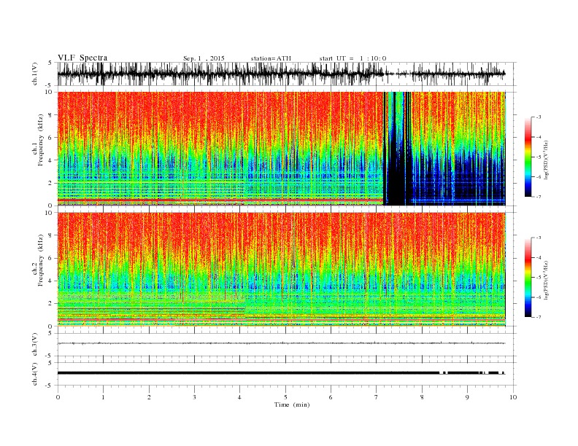Click the "9" tick on the time axis

467,397
